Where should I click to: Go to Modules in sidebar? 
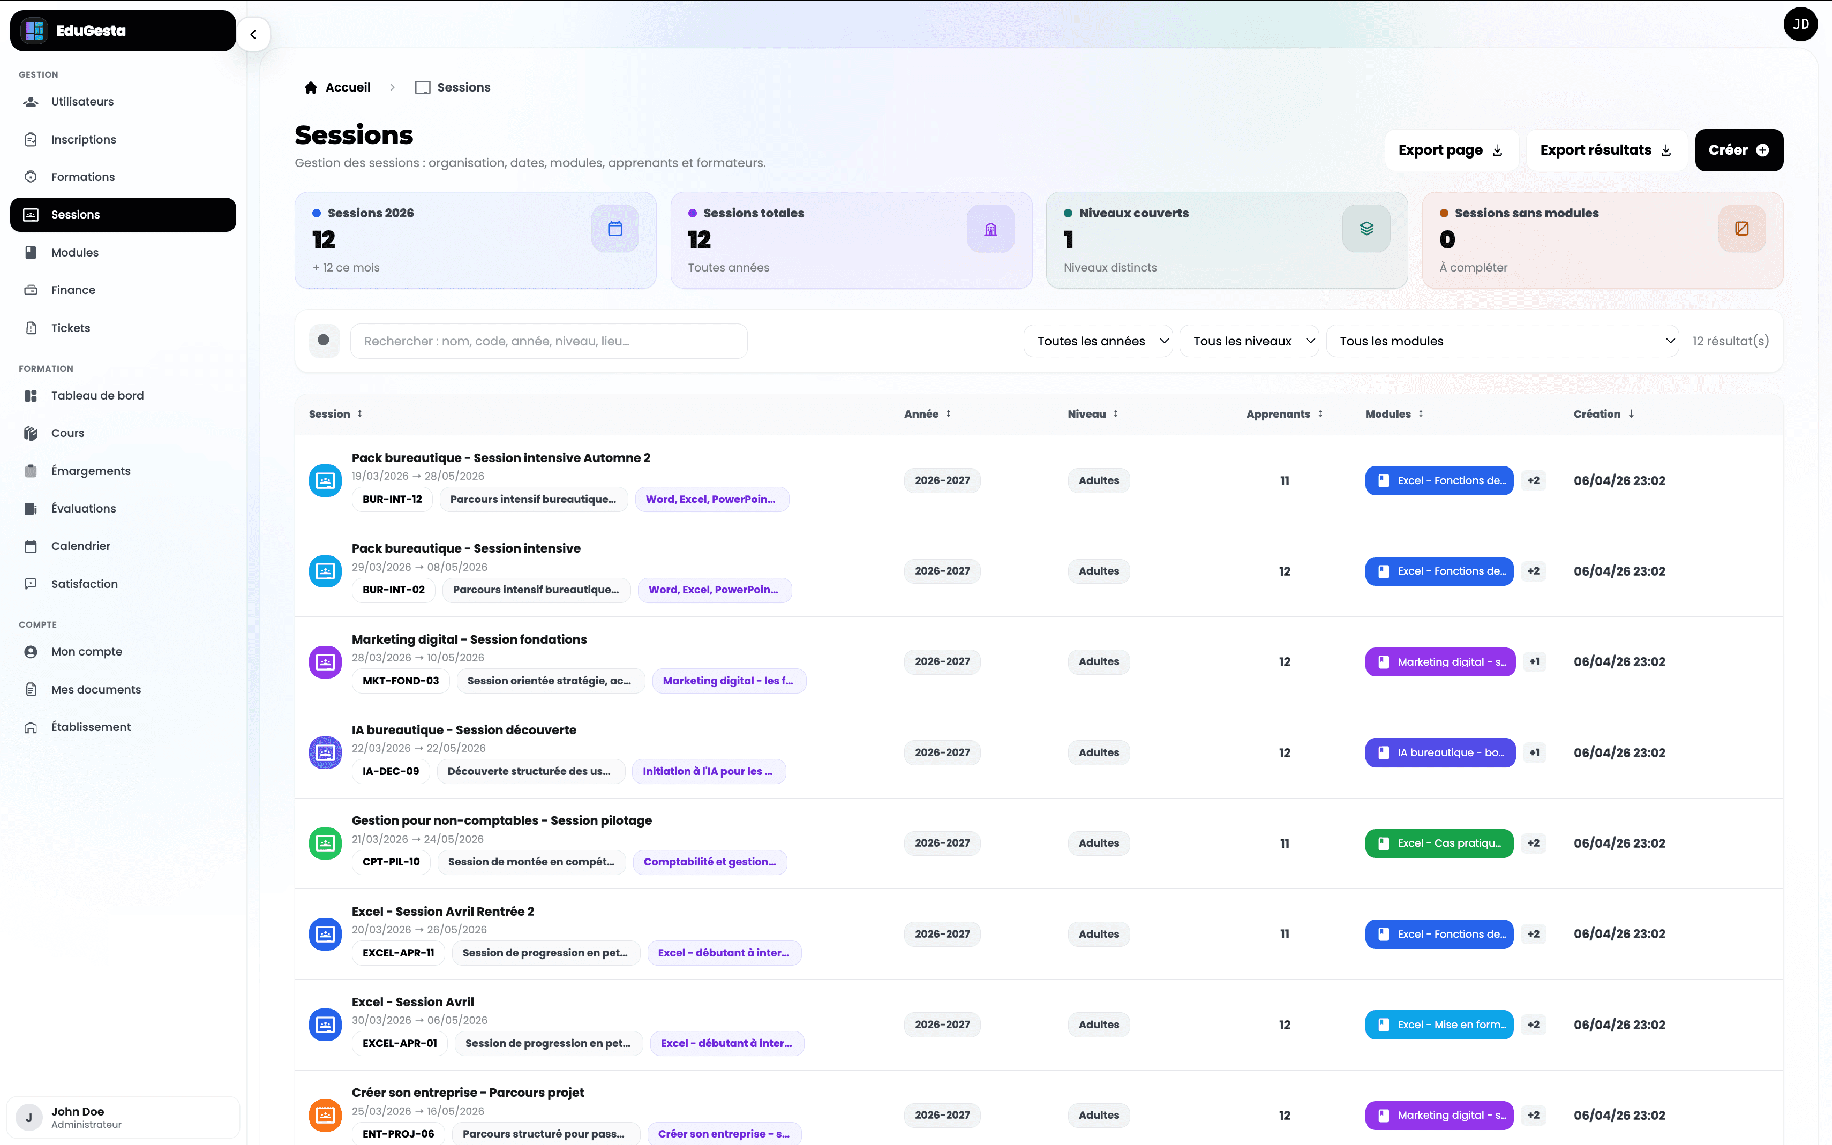(x=75, y=252)
